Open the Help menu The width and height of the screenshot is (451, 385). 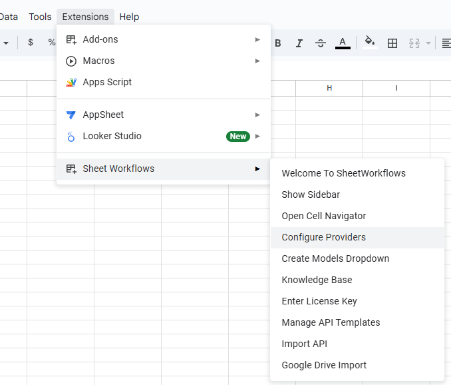point(129,17)
